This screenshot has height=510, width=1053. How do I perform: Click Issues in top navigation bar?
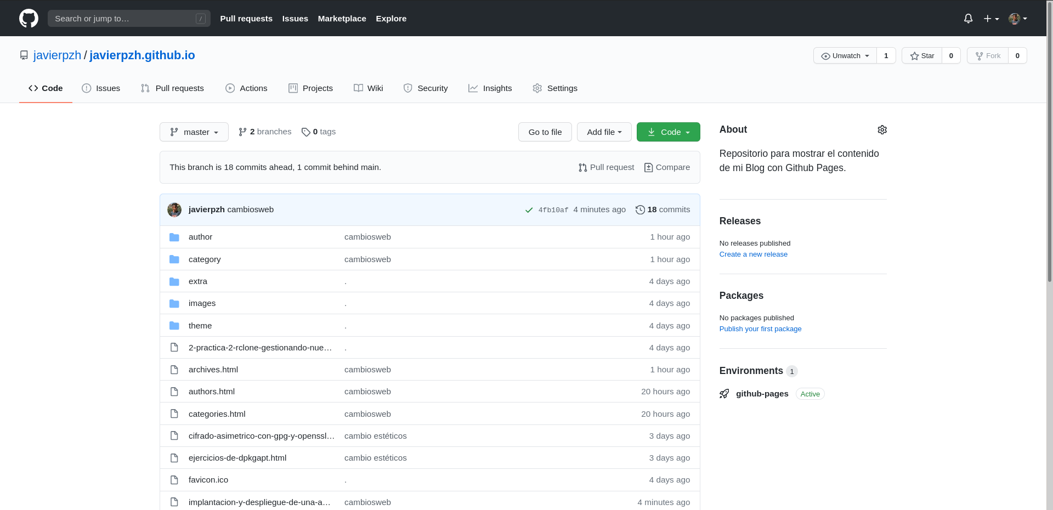tap(295, 19)
